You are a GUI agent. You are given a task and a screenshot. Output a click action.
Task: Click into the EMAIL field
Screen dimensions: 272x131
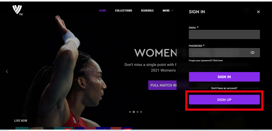224,34
